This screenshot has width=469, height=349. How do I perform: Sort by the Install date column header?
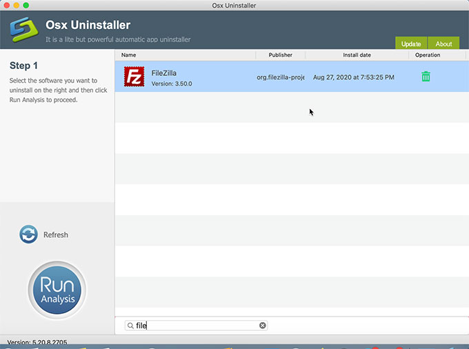[357, 55]
